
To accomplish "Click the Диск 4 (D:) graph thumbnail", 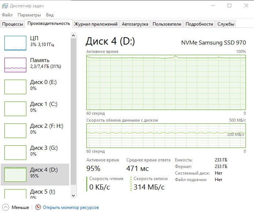I will tap(15, 175).
